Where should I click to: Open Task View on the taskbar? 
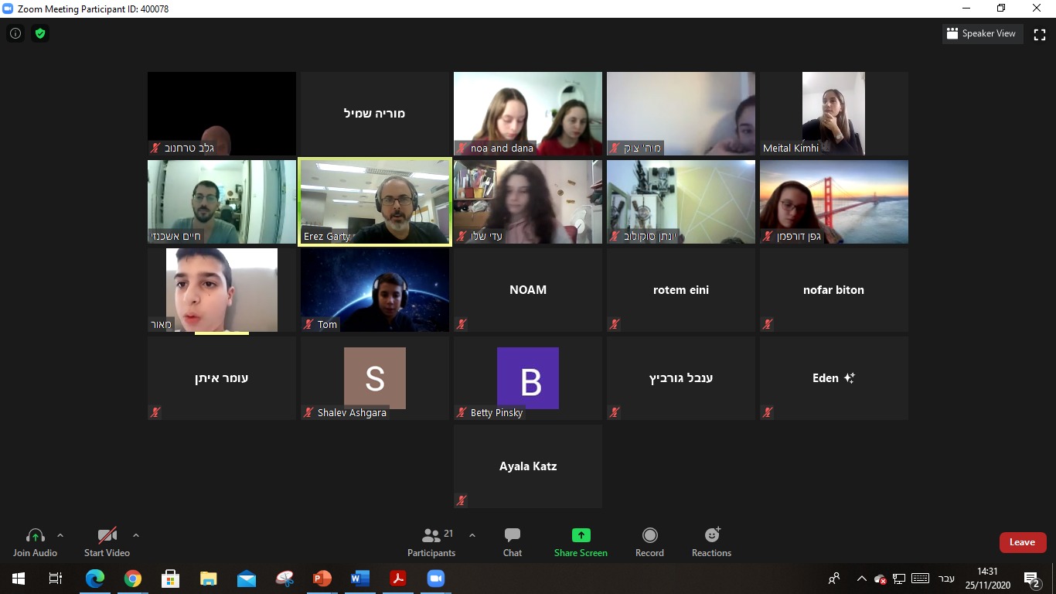point(56,579)
